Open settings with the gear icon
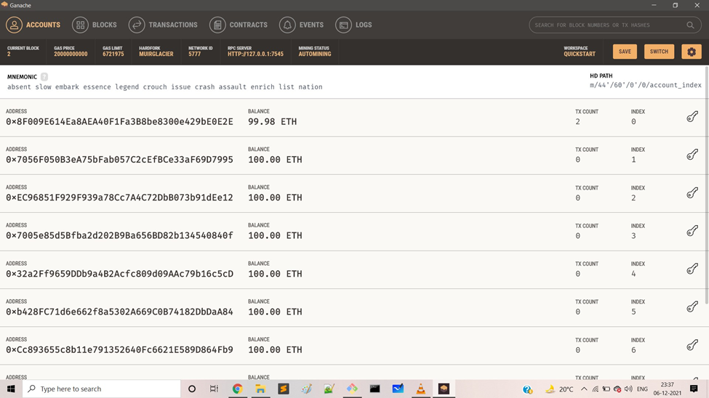This screenshot has width=709, height=398. (x=692, y=52)
